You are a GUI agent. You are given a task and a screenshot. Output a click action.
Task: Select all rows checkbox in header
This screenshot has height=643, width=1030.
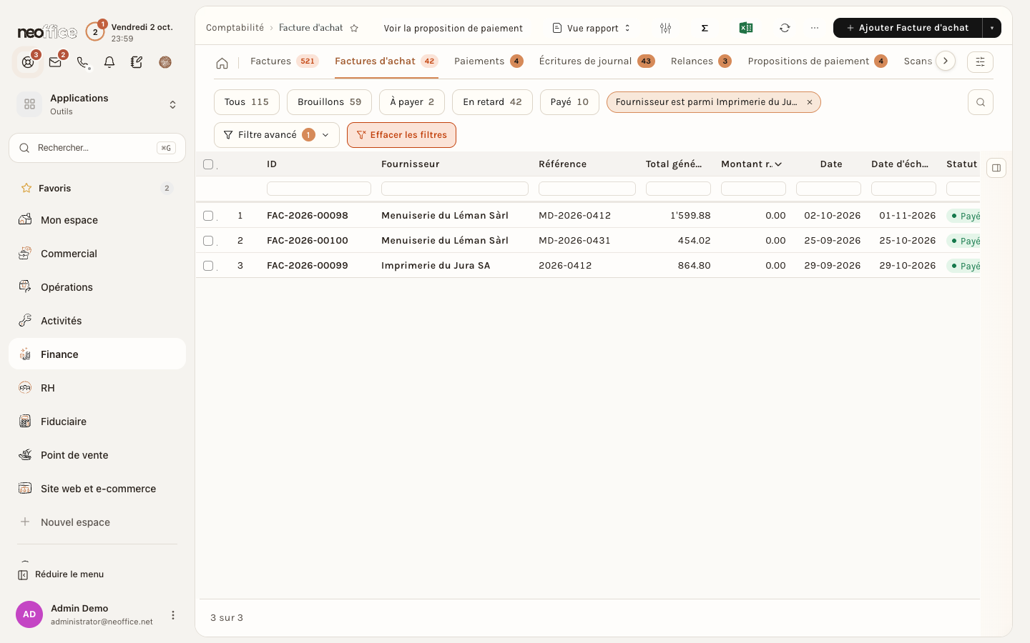pos(208,164)
